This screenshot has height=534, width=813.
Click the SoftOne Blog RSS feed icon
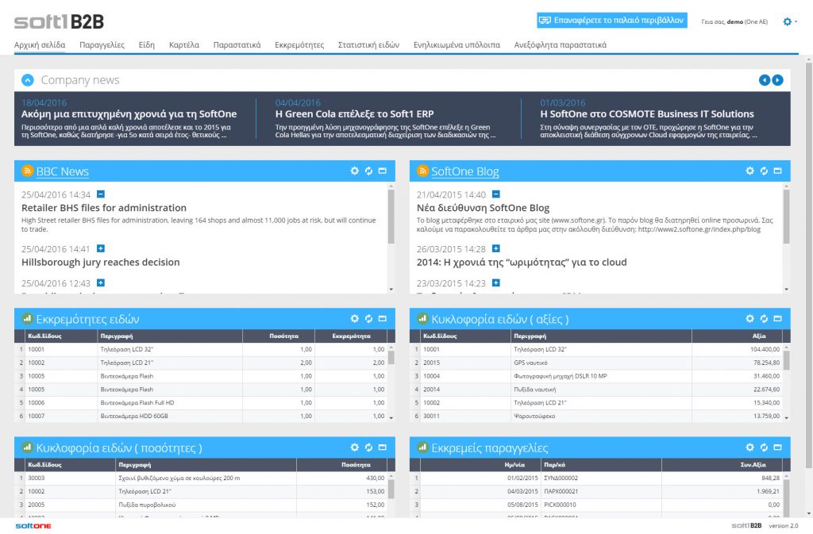[422, 171]
